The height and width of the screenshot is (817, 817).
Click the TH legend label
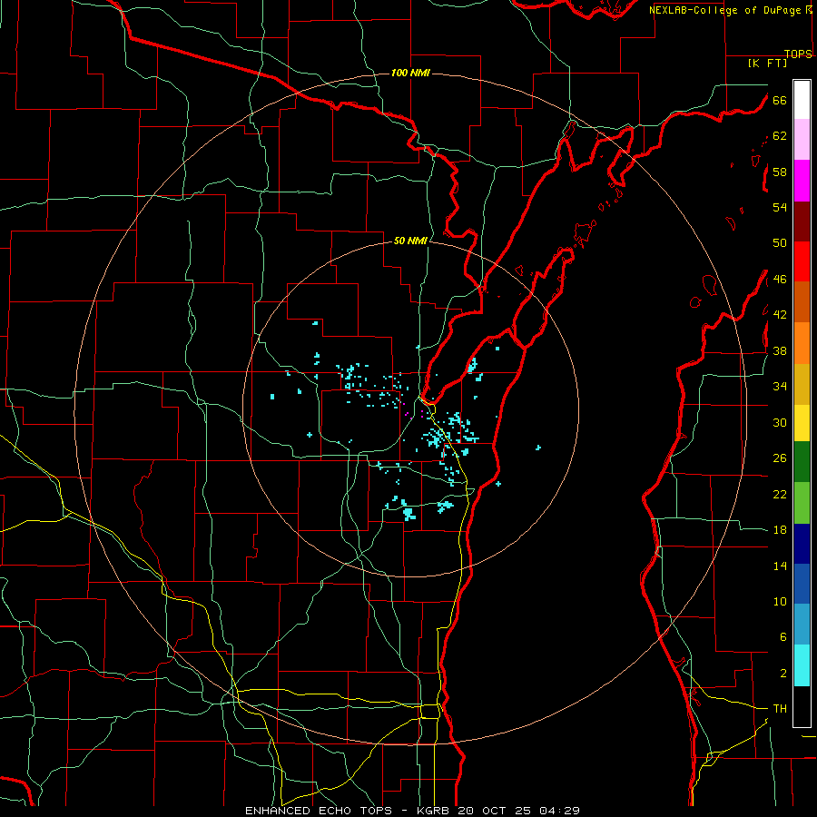pos(780,709)
